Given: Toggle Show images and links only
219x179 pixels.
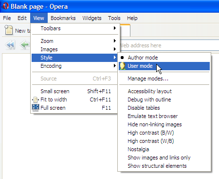Looking at the screenshot, I should click(164, 158).
